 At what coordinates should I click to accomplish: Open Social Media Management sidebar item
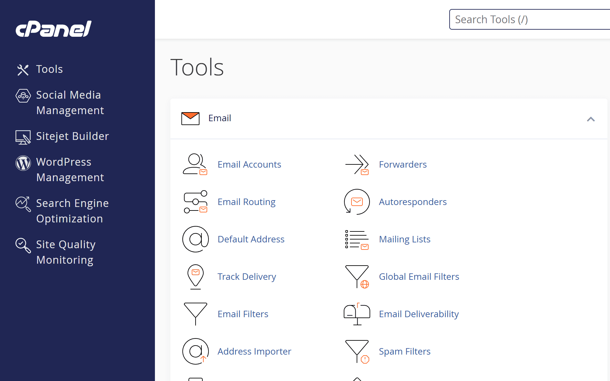tap(70, 103)
